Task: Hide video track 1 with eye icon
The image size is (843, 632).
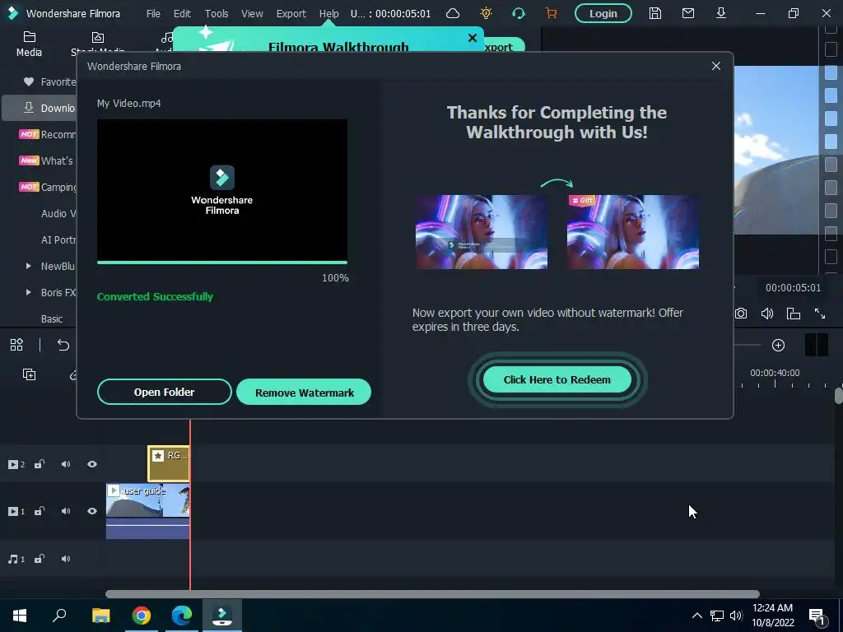Action: 92,511
